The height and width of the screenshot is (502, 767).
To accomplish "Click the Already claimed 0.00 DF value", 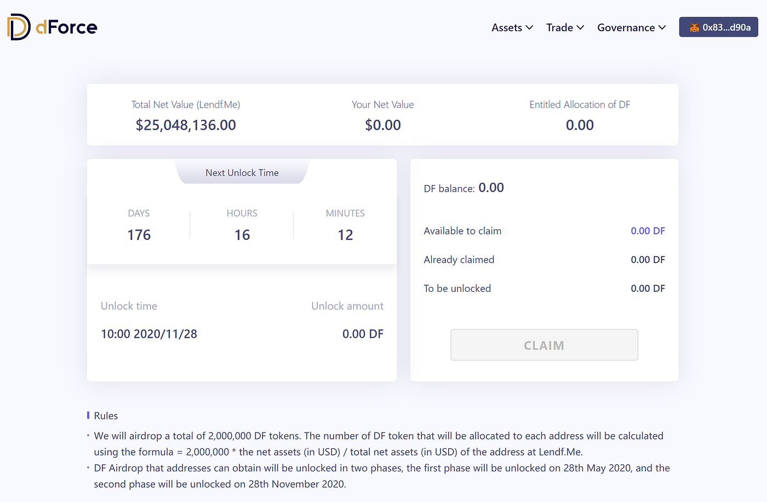I will pos(648,259).
